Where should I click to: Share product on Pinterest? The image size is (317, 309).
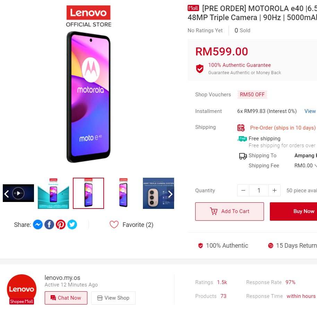click(x=61, y=224)
